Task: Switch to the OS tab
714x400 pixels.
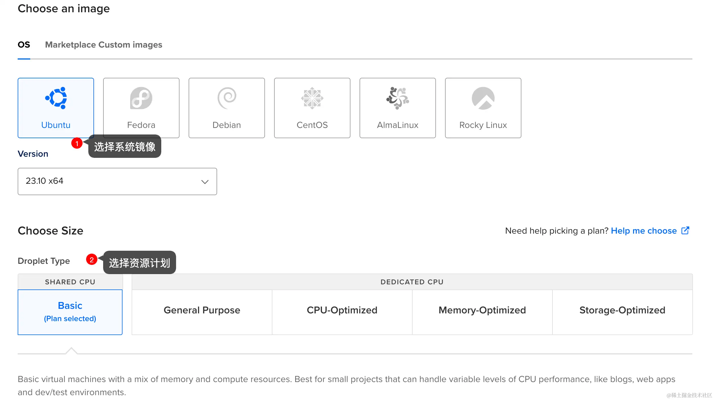Action: (24, 45)
